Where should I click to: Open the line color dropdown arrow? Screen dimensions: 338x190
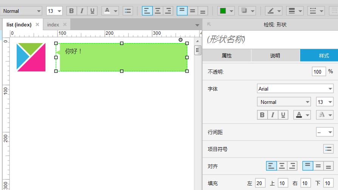[279, 11]
